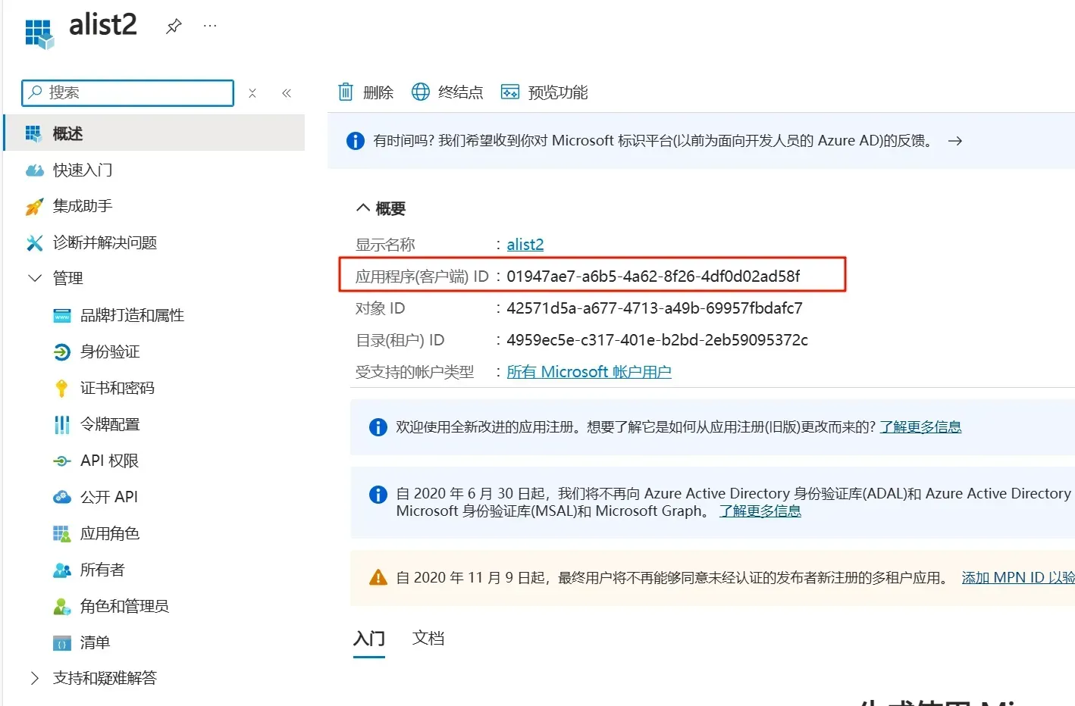Click the 令牌配置 bars icon

coord(62,425)
